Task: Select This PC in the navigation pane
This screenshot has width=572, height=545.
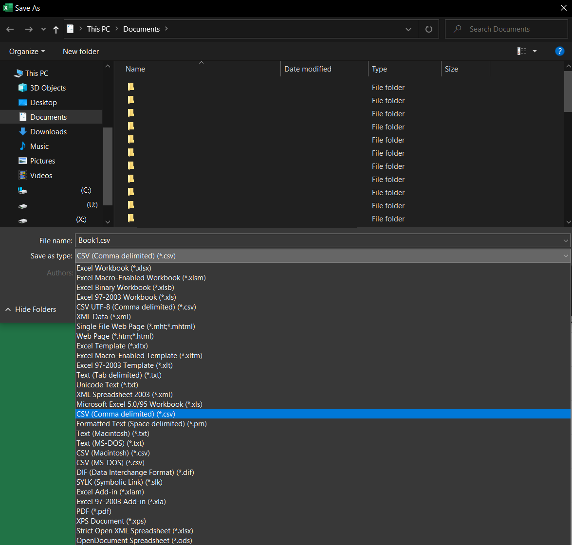Action: click(x=37, y=73)
